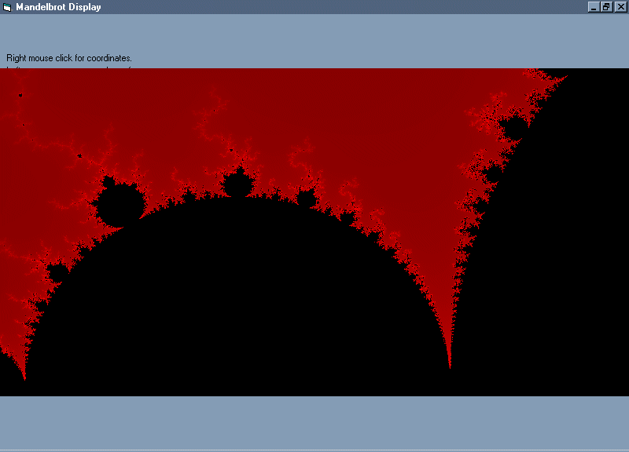Screen dimensions: 629x452
Task: Click the 'Mandelbrot Display' title bar text
Action: tap(58, 7)
